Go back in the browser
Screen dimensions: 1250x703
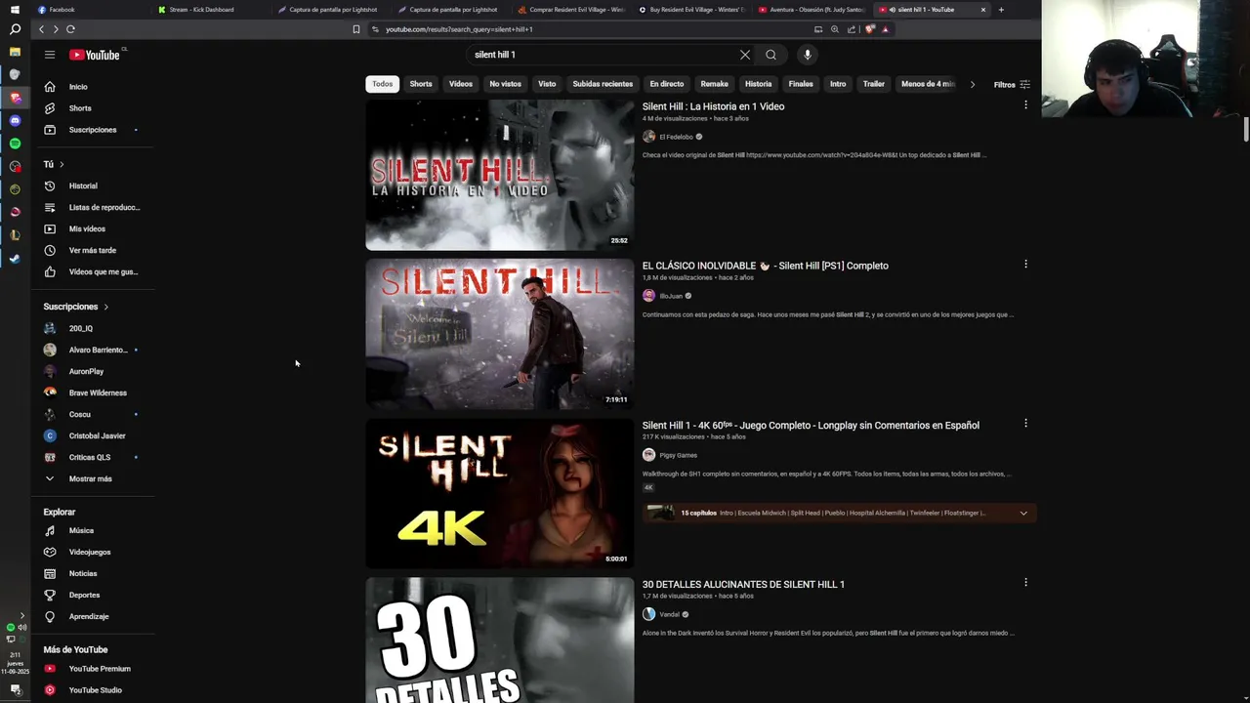click(x=41, y=29)
